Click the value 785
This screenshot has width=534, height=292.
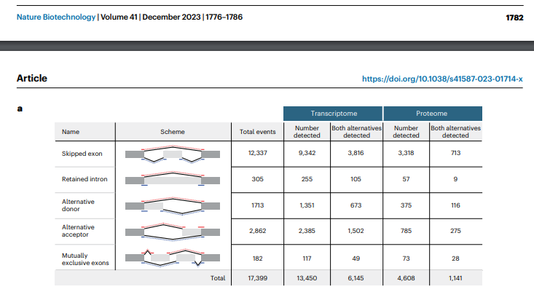coord(406,231)
